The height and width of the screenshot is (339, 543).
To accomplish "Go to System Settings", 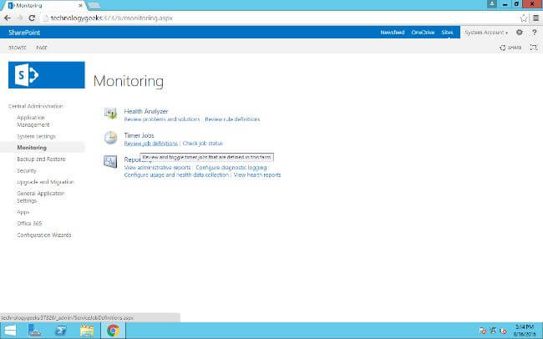I will pyautogui.click(x=37, y=136).
